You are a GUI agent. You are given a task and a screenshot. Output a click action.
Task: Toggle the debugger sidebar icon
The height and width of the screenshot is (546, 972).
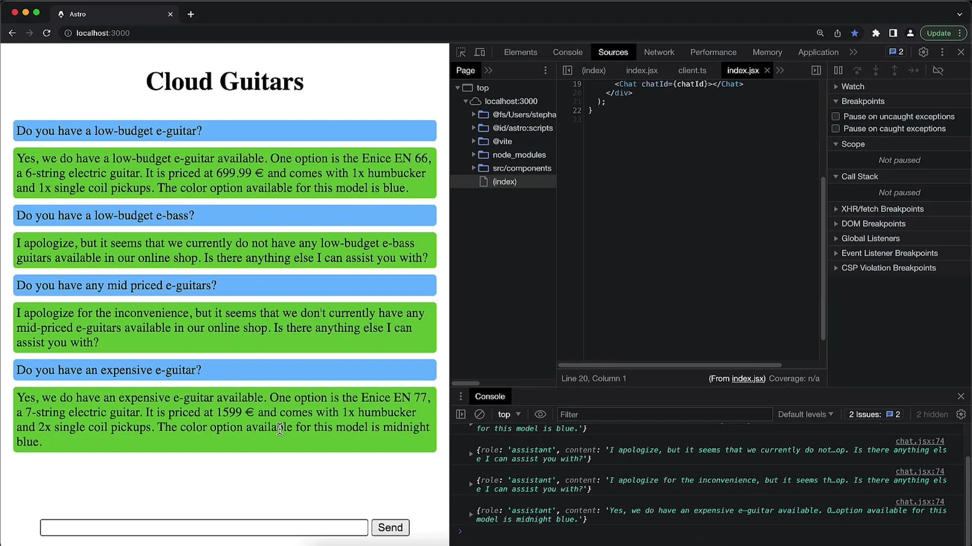816,70
